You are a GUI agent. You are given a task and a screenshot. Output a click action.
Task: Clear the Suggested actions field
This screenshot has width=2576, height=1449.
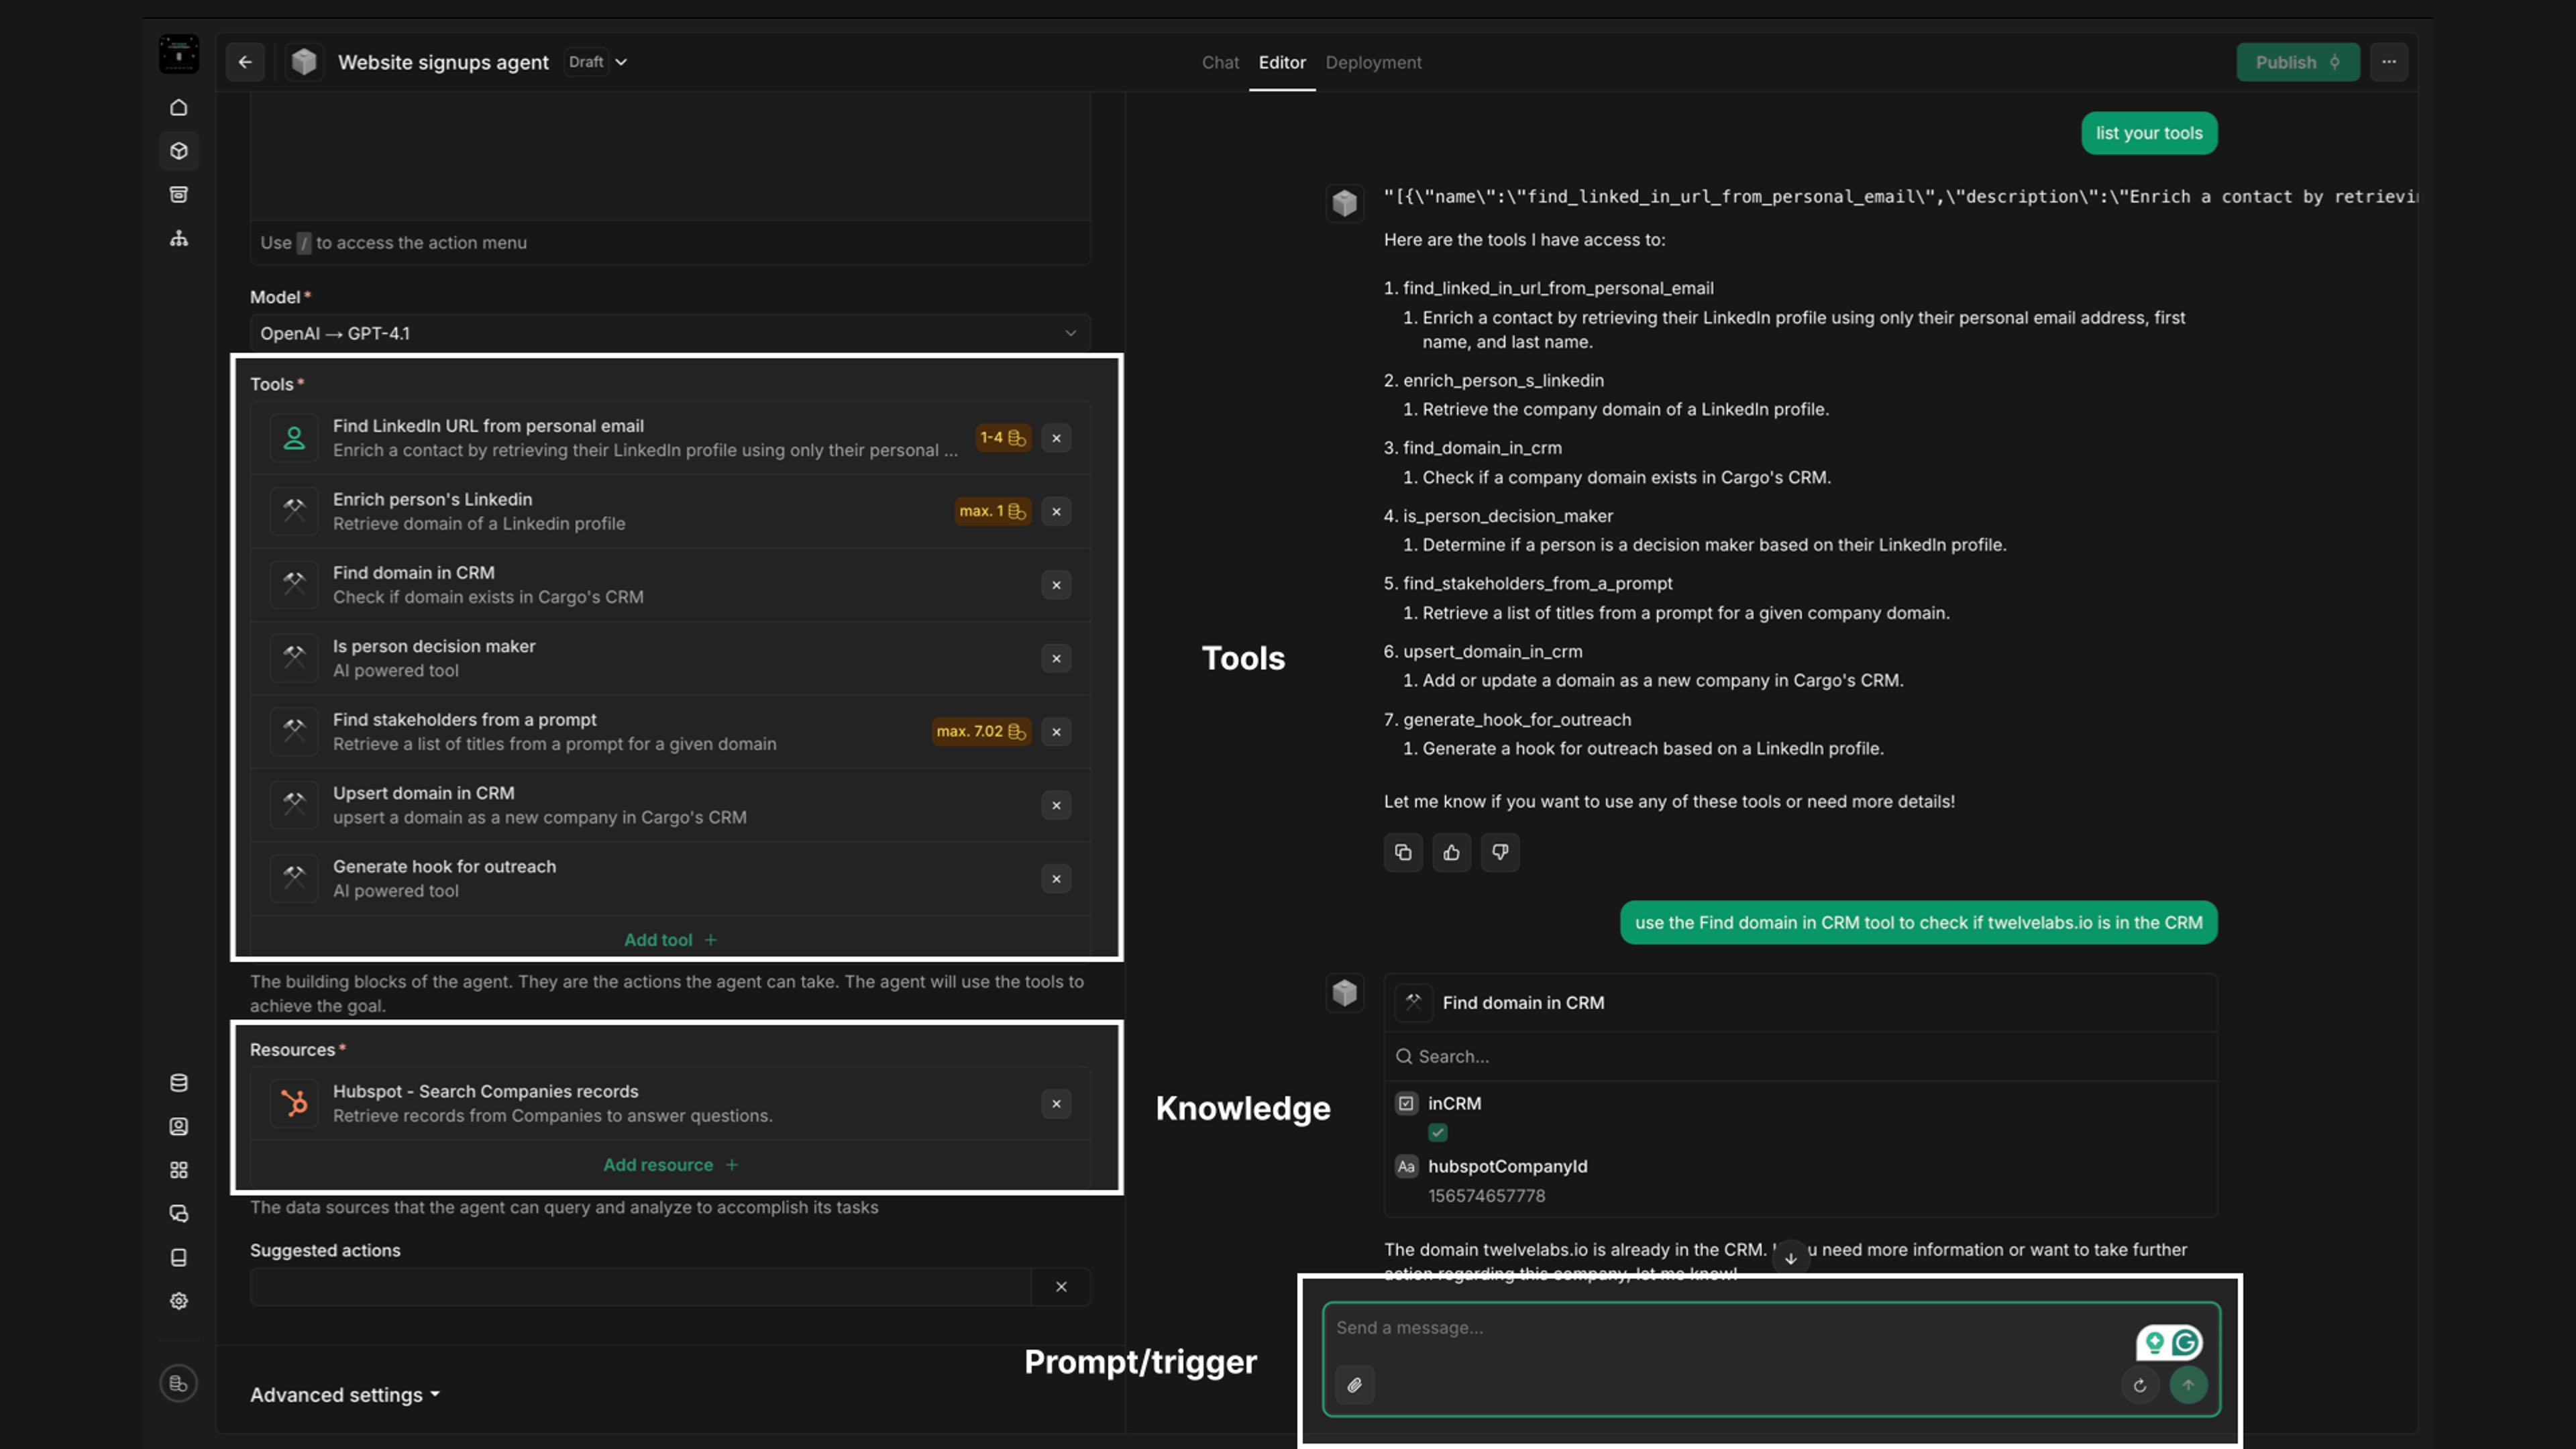pos(1061,1287)
